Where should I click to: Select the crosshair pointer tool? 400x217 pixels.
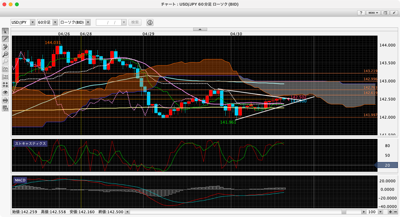click(x=5, y=31)
